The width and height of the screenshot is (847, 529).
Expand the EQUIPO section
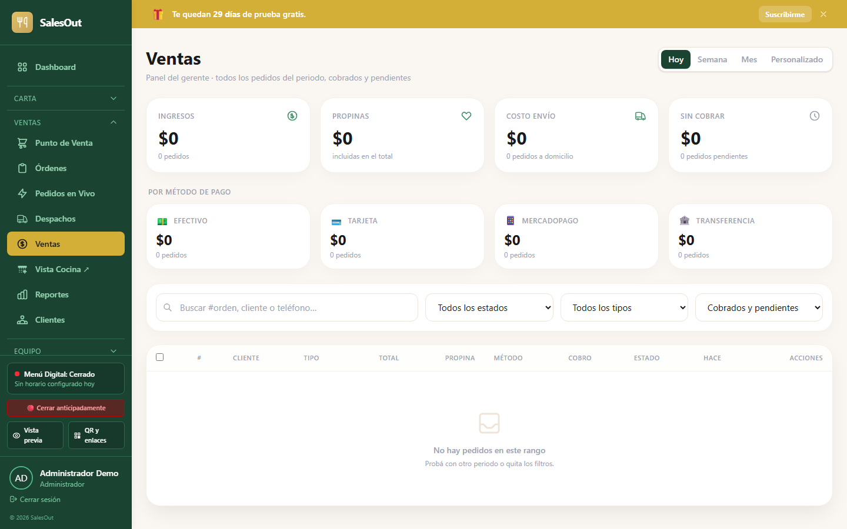point(66,351)
